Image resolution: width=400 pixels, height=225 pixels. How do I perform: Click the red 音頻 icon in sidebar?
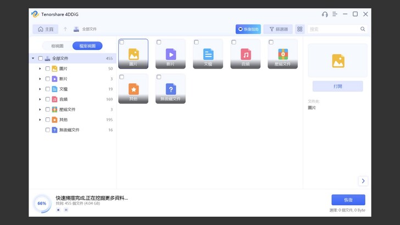tap(54, 99)
